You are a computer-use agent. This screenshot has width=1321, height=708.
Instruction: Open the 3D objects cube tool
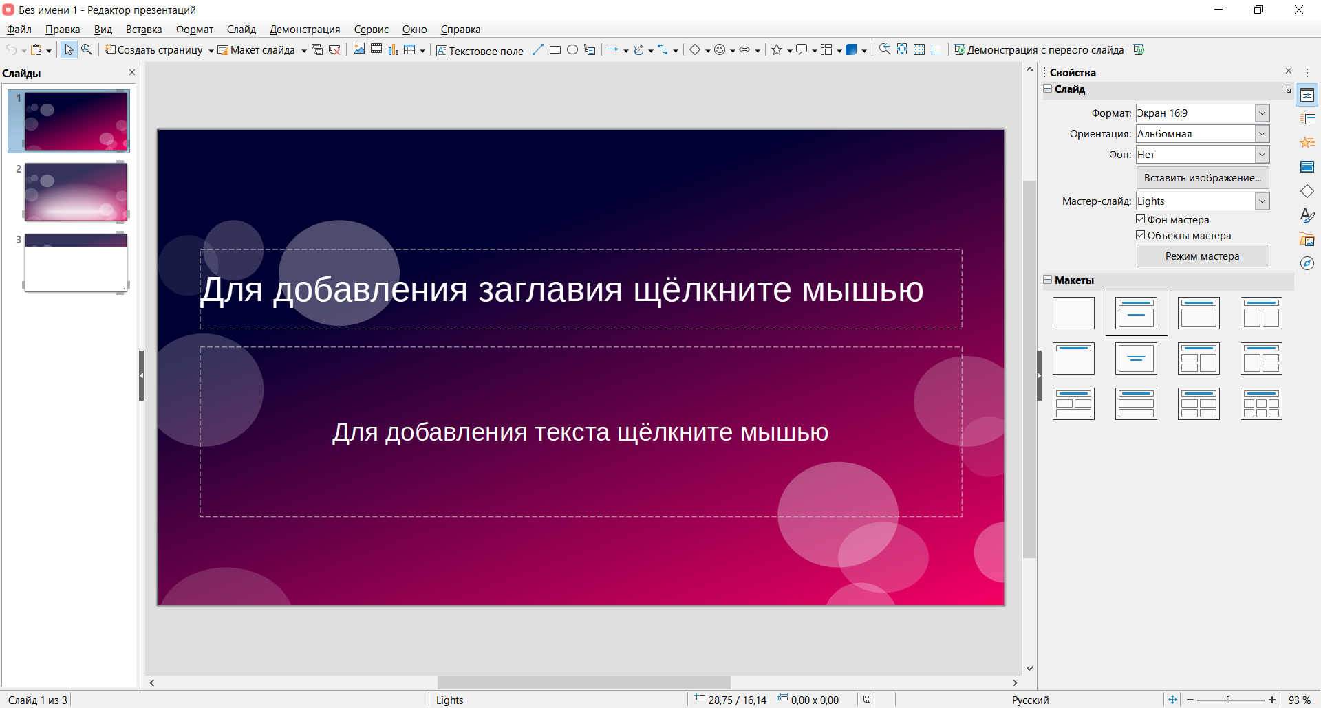(851, 49)
